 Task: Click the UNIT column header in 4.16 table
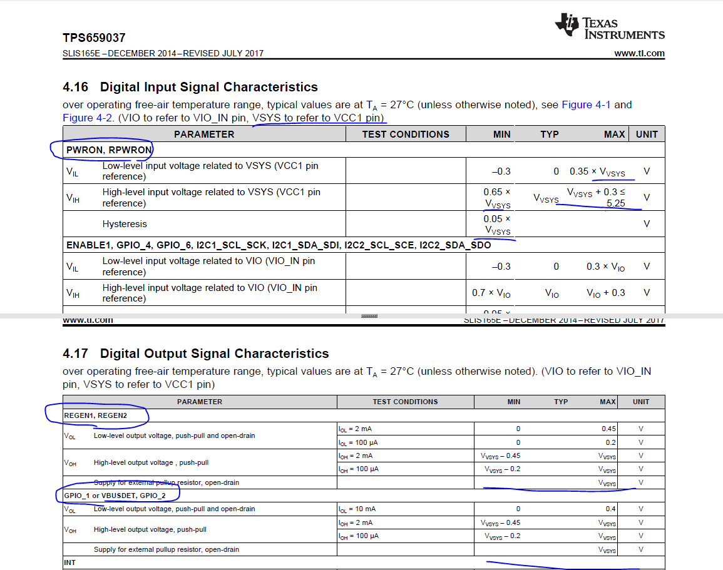tap(647, 135)
